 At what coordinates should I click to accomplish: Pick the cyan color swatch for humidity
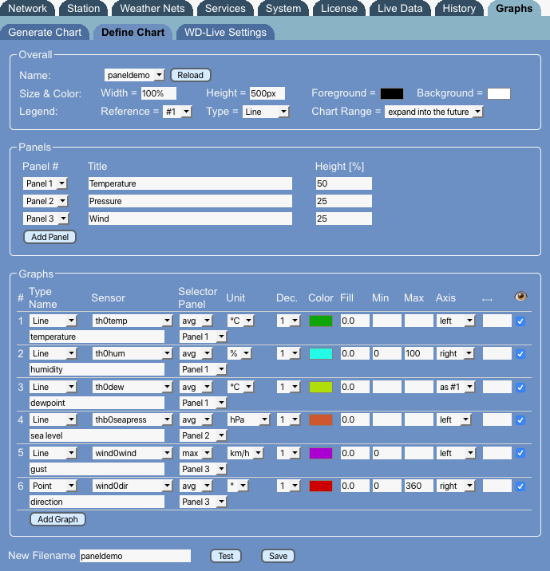pos(321,353)
